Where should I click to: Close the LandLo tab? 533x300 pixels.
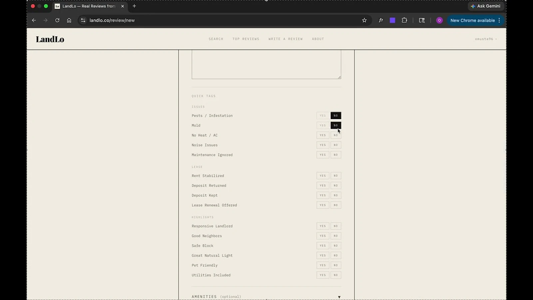point(123,6)
